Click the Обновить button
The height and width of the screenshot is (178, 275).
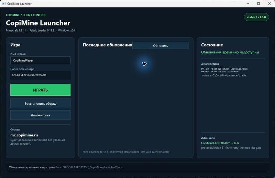pos(161,45)
